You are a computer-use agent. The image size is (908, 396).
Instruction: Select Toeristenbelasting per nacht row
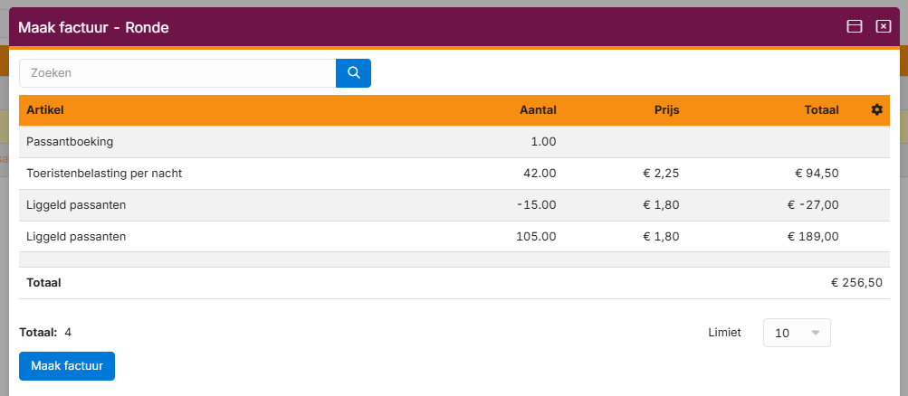click(x=105, y=174)
